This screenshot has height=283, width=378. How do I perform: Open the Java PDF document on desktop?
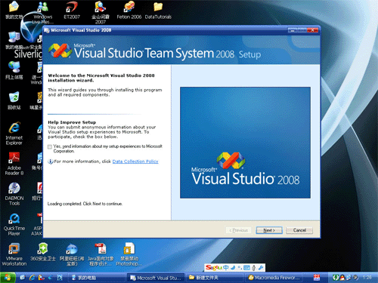[101, 254]
